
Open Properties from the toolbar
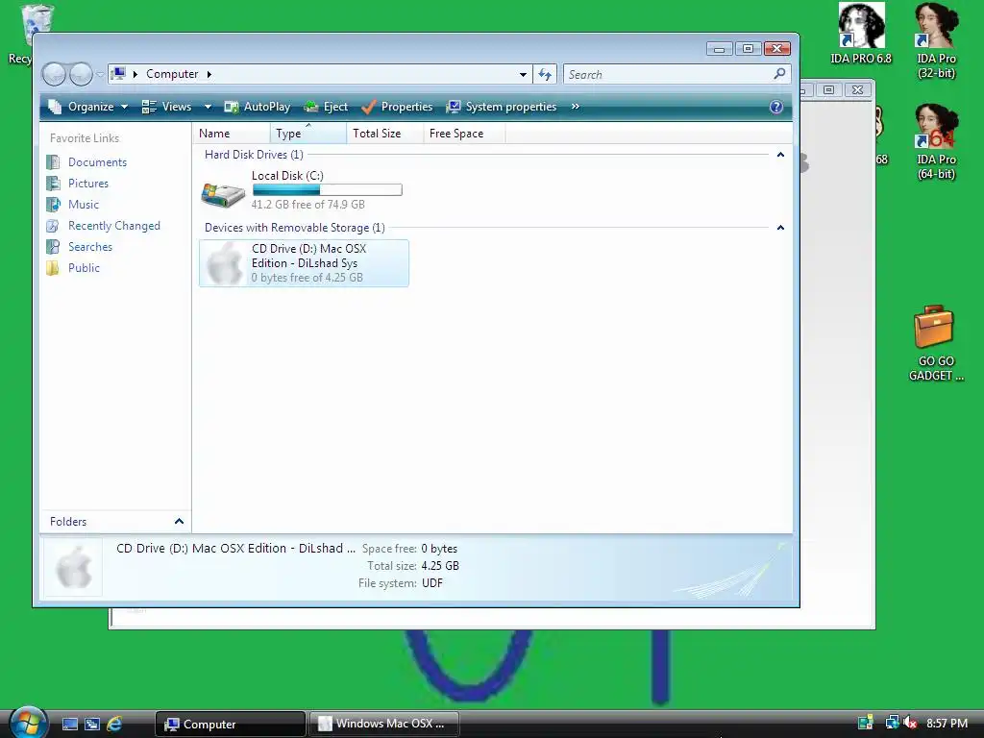[397, 107]
